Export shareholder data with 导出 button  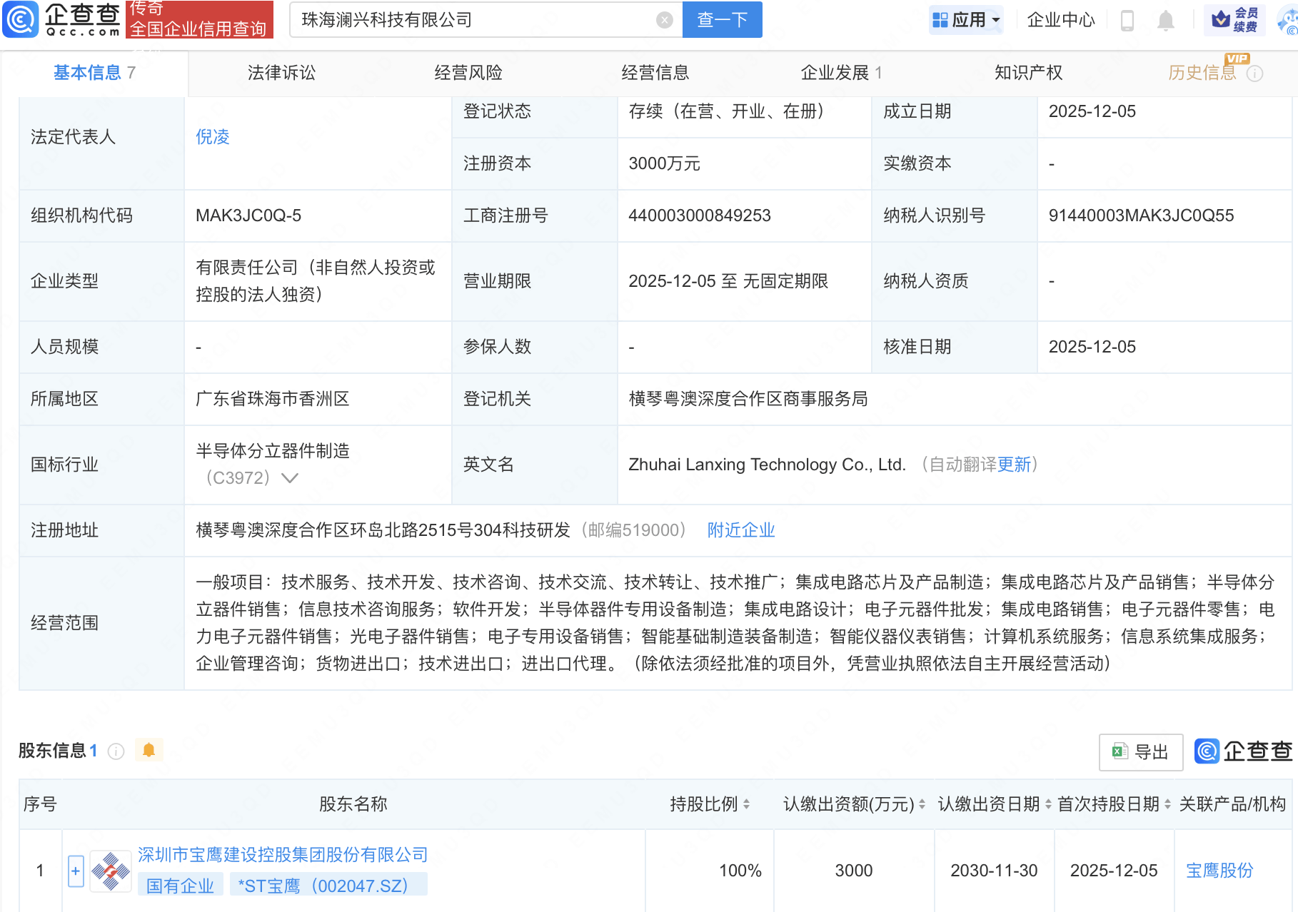coord(1140,751)
